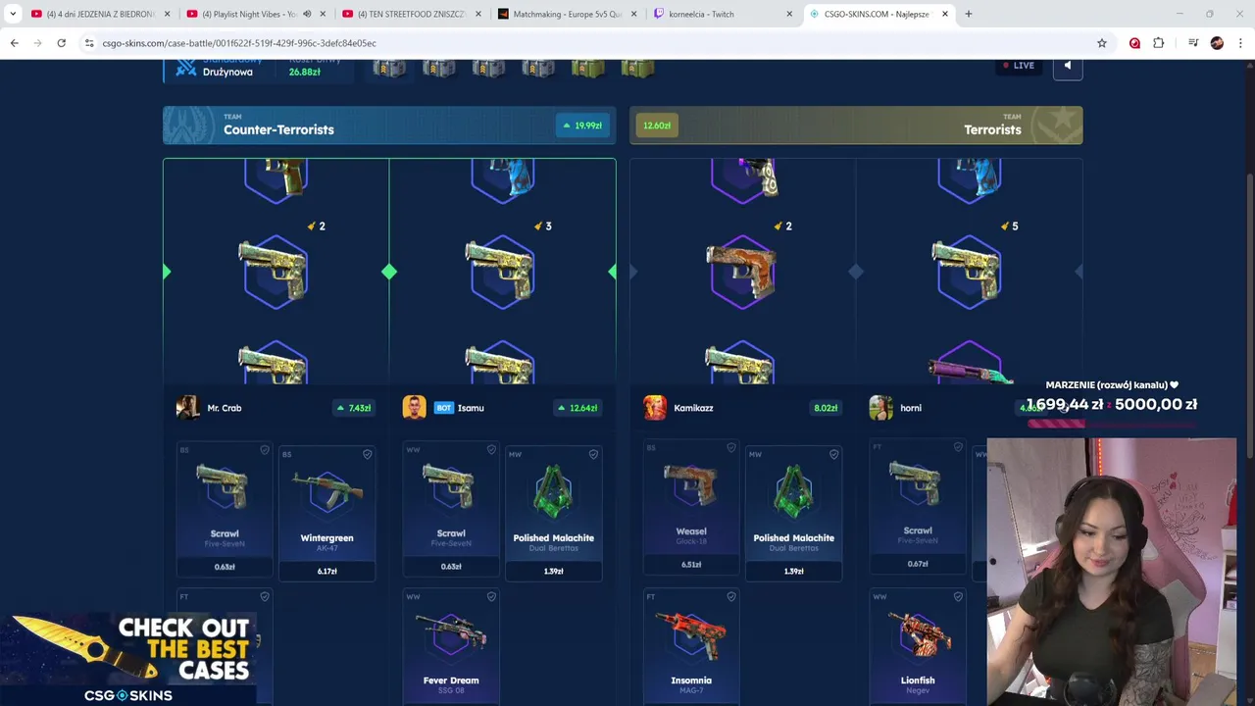
Task: Open the Chrome three-dot menu
Action: point(1240,43)
